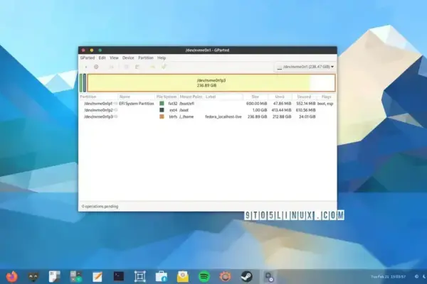Launch Steam from the dock
The image size is (427, 284).
tap(247, 277)
